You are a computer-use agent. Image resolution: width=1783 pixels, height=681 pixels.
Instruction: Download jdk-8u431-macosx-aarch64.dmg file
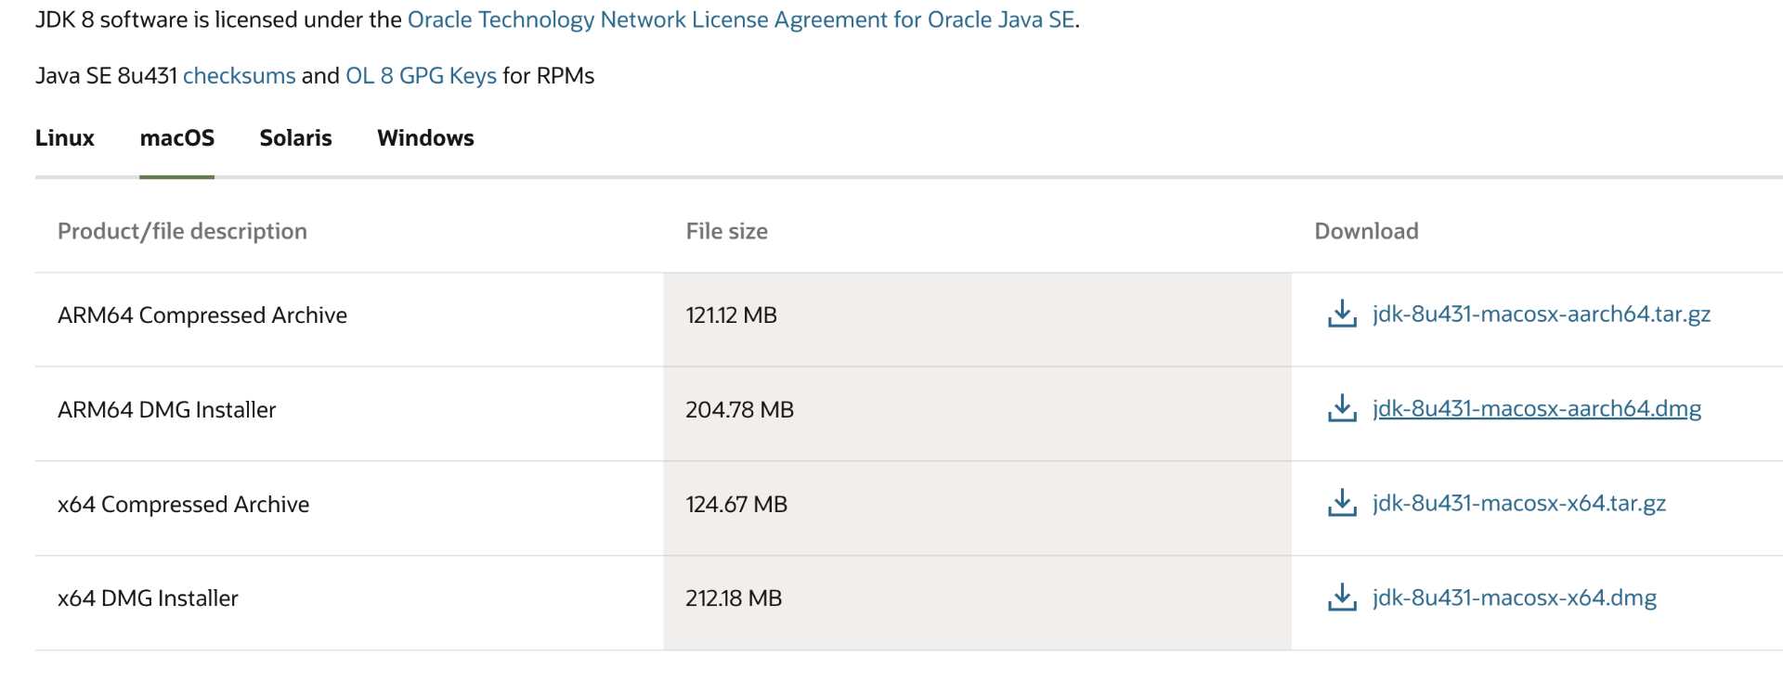pos(1537,409)
